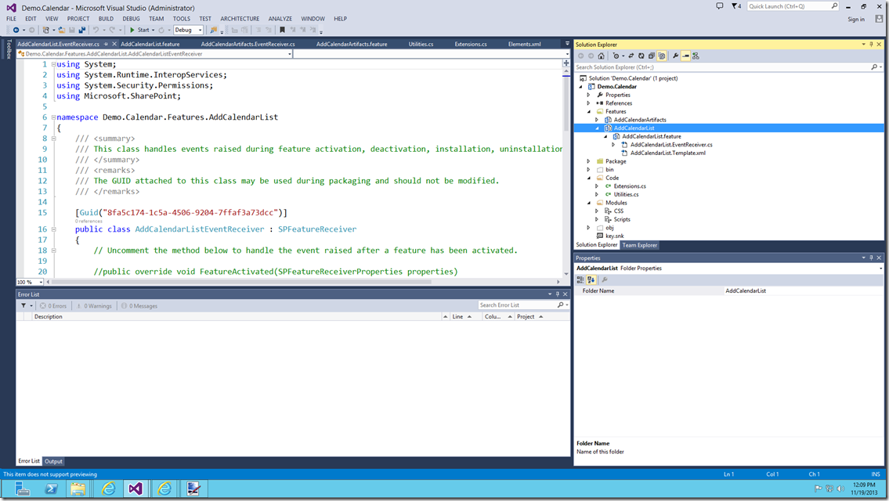Toggle 0 Messages filter in Error List

139,305
